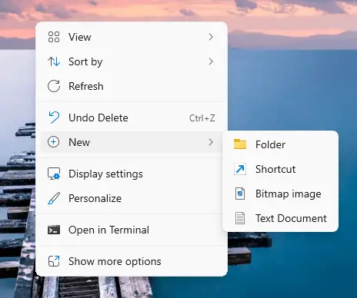The width and height of the screenshot is (357, 298).
Task: Click the Text Document page icon
Action: (240, 218)
